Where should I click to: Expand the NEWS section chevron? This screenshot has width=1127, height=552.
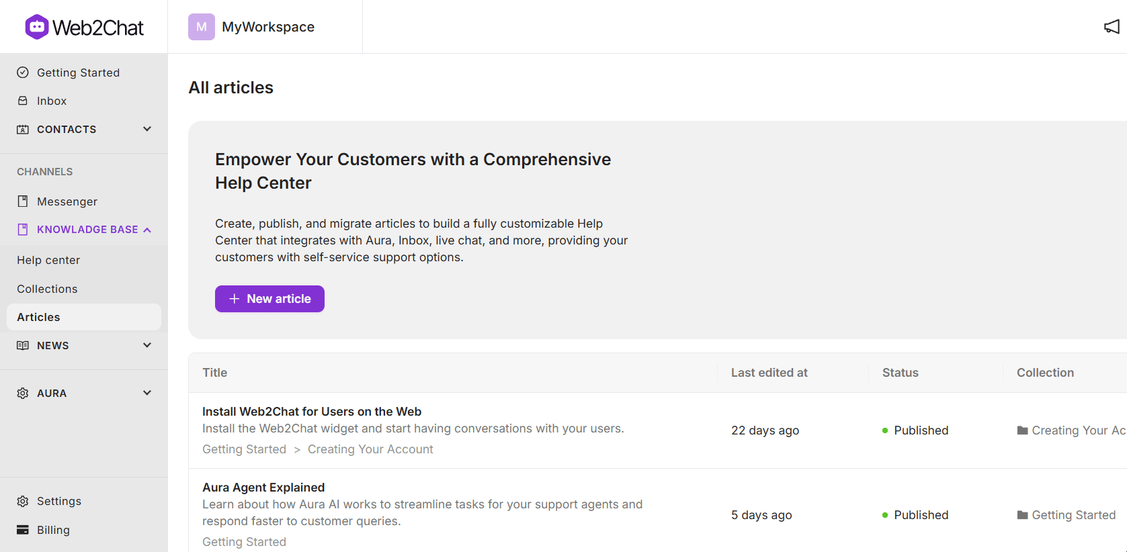pyautogui.click(x=147, y=345)
